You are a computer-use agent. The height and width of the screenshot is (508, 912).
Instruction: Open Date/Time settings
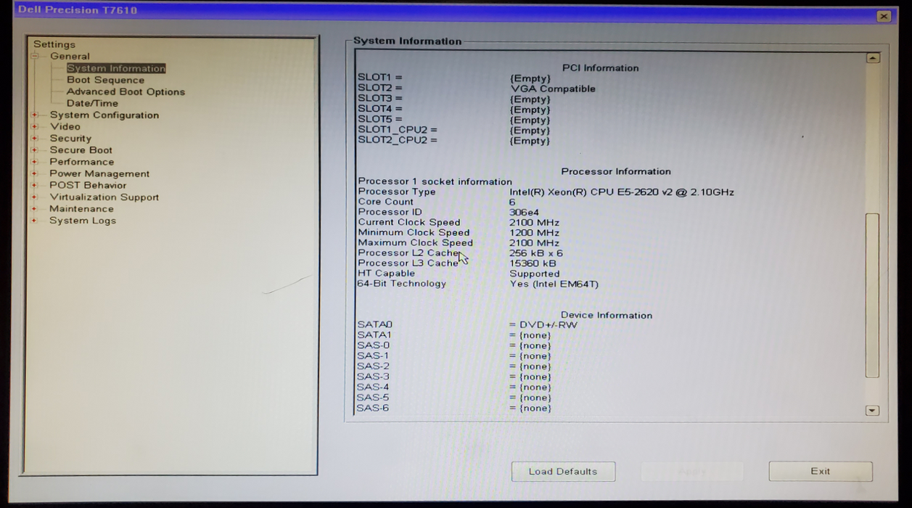[92, 104]
